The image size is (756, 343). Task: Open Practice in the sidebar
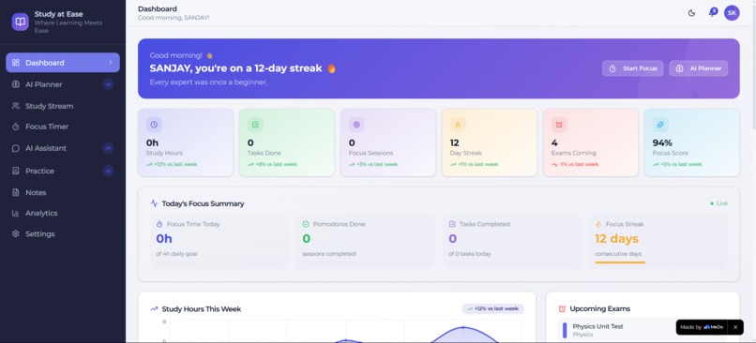tap(63, 171)
